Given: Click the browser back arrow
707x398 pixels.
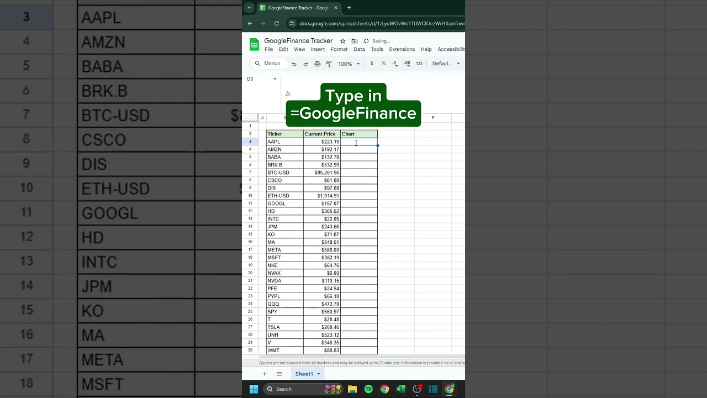Looking at the screenshot, I should pyautogui.click(x=250, y=23).
